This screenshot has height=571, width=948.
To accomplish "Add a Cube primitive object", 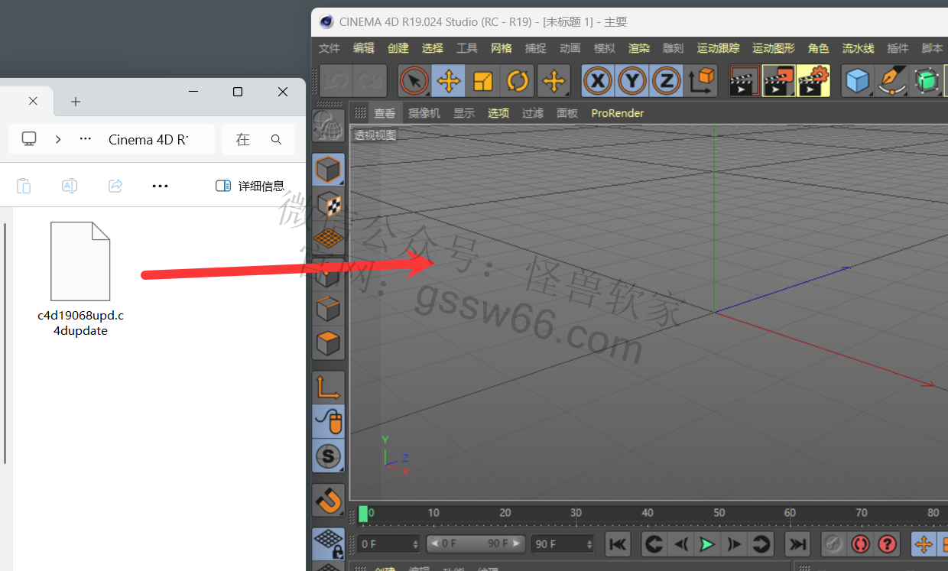I will 858,80.
